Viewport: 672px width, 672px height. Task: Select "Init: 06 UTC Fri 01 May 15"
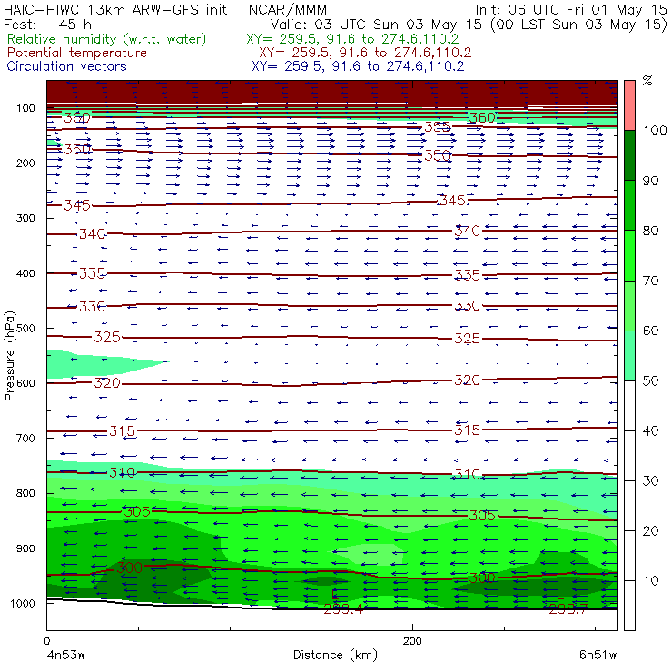tap(571, 9)
